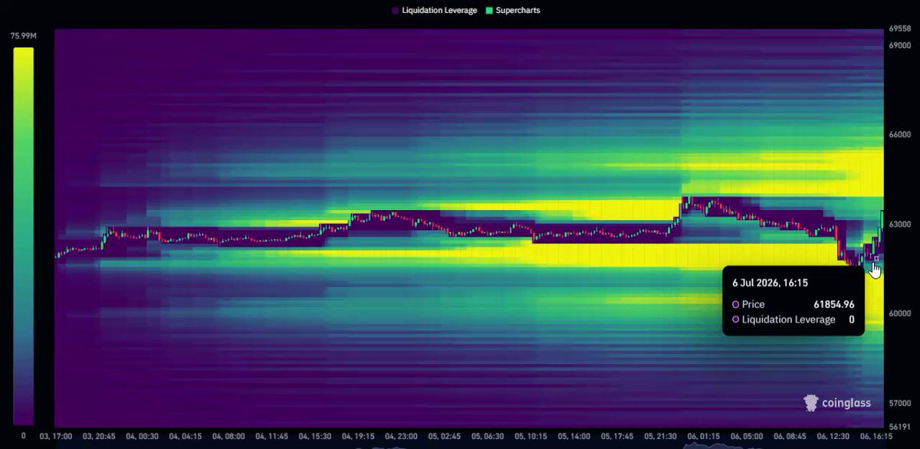Screen dimensions: 920x449
Task: Click the 06, 16:15 time axis label
Action: (876, 436)
